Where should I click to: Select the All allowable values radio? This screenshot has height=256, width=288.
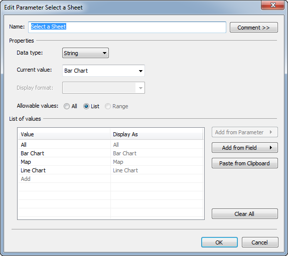[67, 106]
